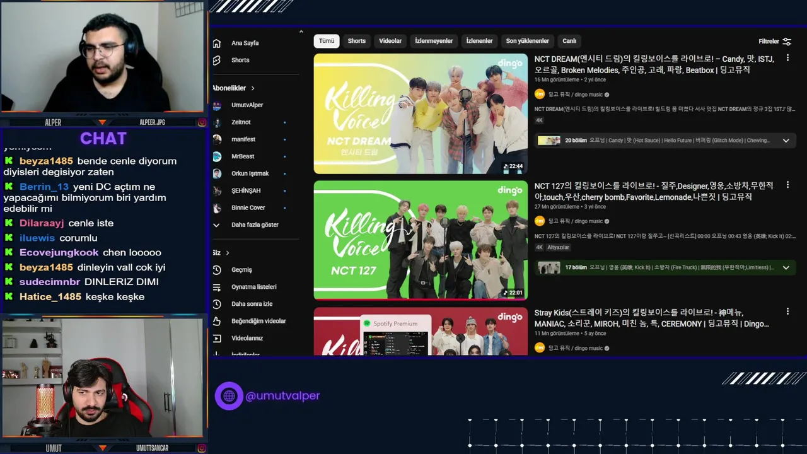Open the Daha sonra izle clock icon

(217, 304)
